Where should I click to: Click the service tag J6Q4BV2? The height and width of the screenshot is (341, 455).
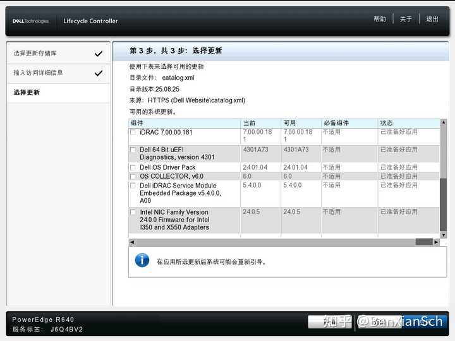pos(66,330)
